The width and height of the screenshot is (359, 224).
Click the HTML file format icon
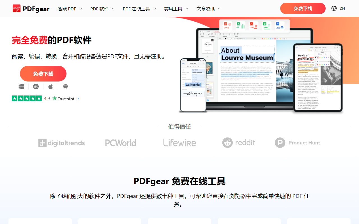(x=267, y=26)
